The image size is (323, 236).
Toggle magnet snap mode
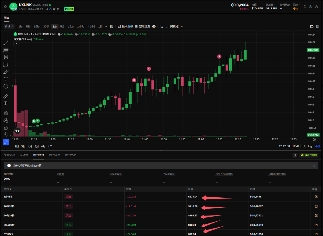pyautogui.click(x=6, y=113)
